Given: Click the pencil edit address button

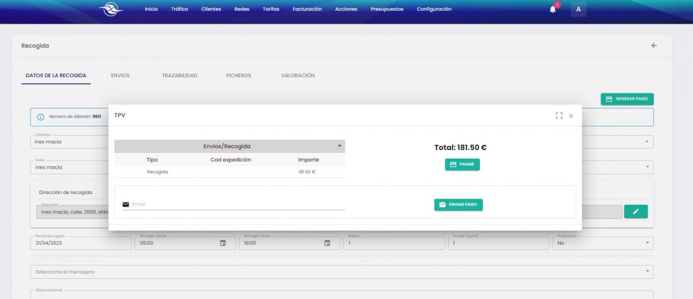Looking at the screenshot, I should tap(636, 212).
